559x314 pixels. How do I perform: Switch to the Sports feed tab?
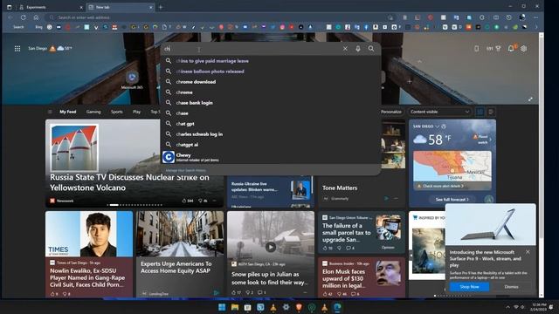116,112
